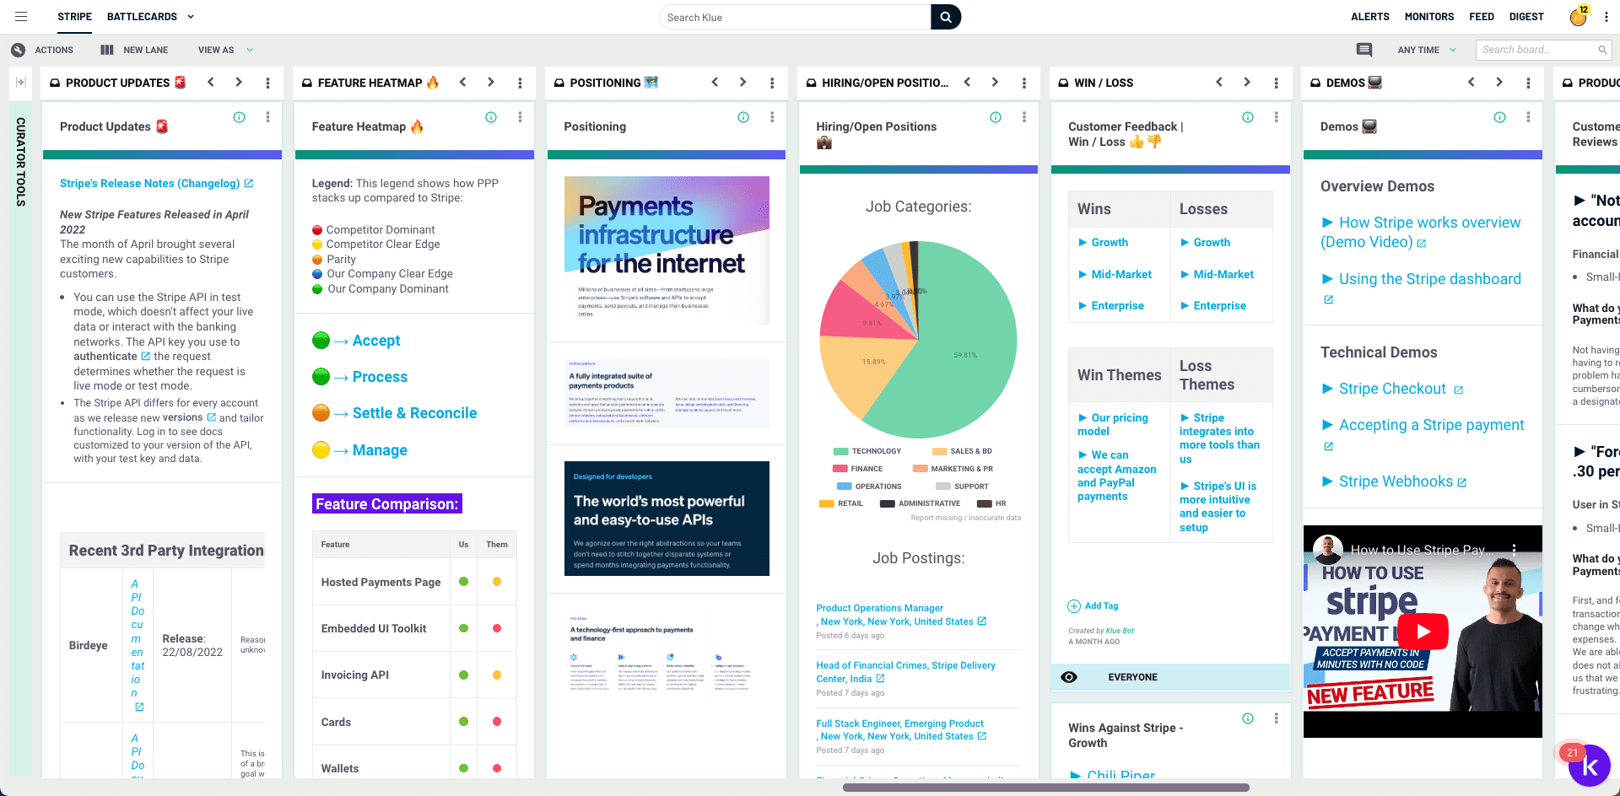Viewport: 1620px width, 796px height.
Task: Open How Stripe works overview demo video
Action: (1421, 232)
